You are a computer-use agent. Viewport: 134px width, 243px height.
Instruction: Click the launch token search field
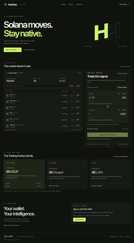pyautogui.click(x=37, y=86)
